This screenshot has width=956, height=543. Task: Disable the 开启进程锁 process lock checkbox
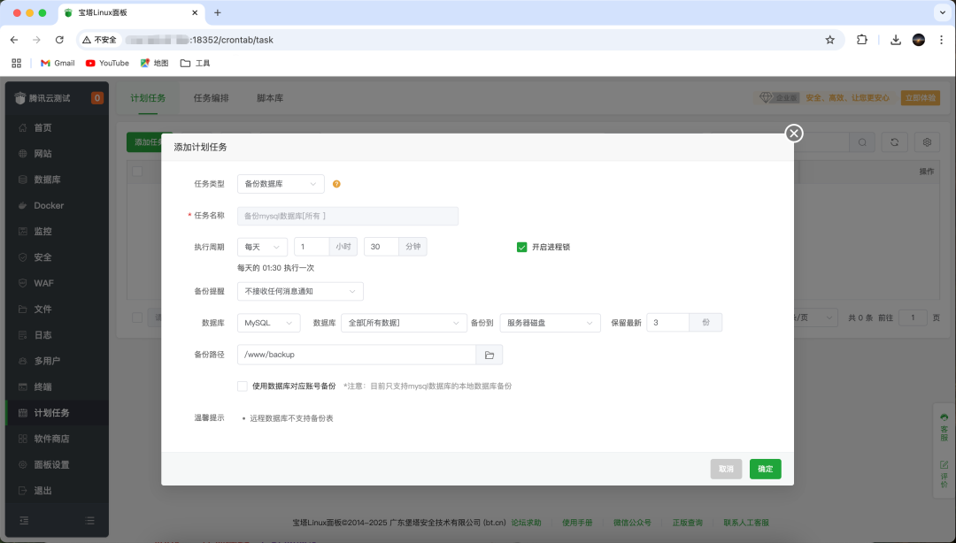(521, 247)
